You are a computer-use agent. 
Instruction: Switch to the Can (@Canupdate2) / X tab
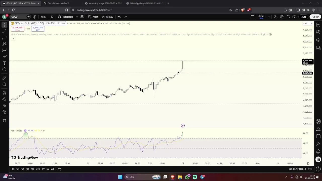(58, 3)
